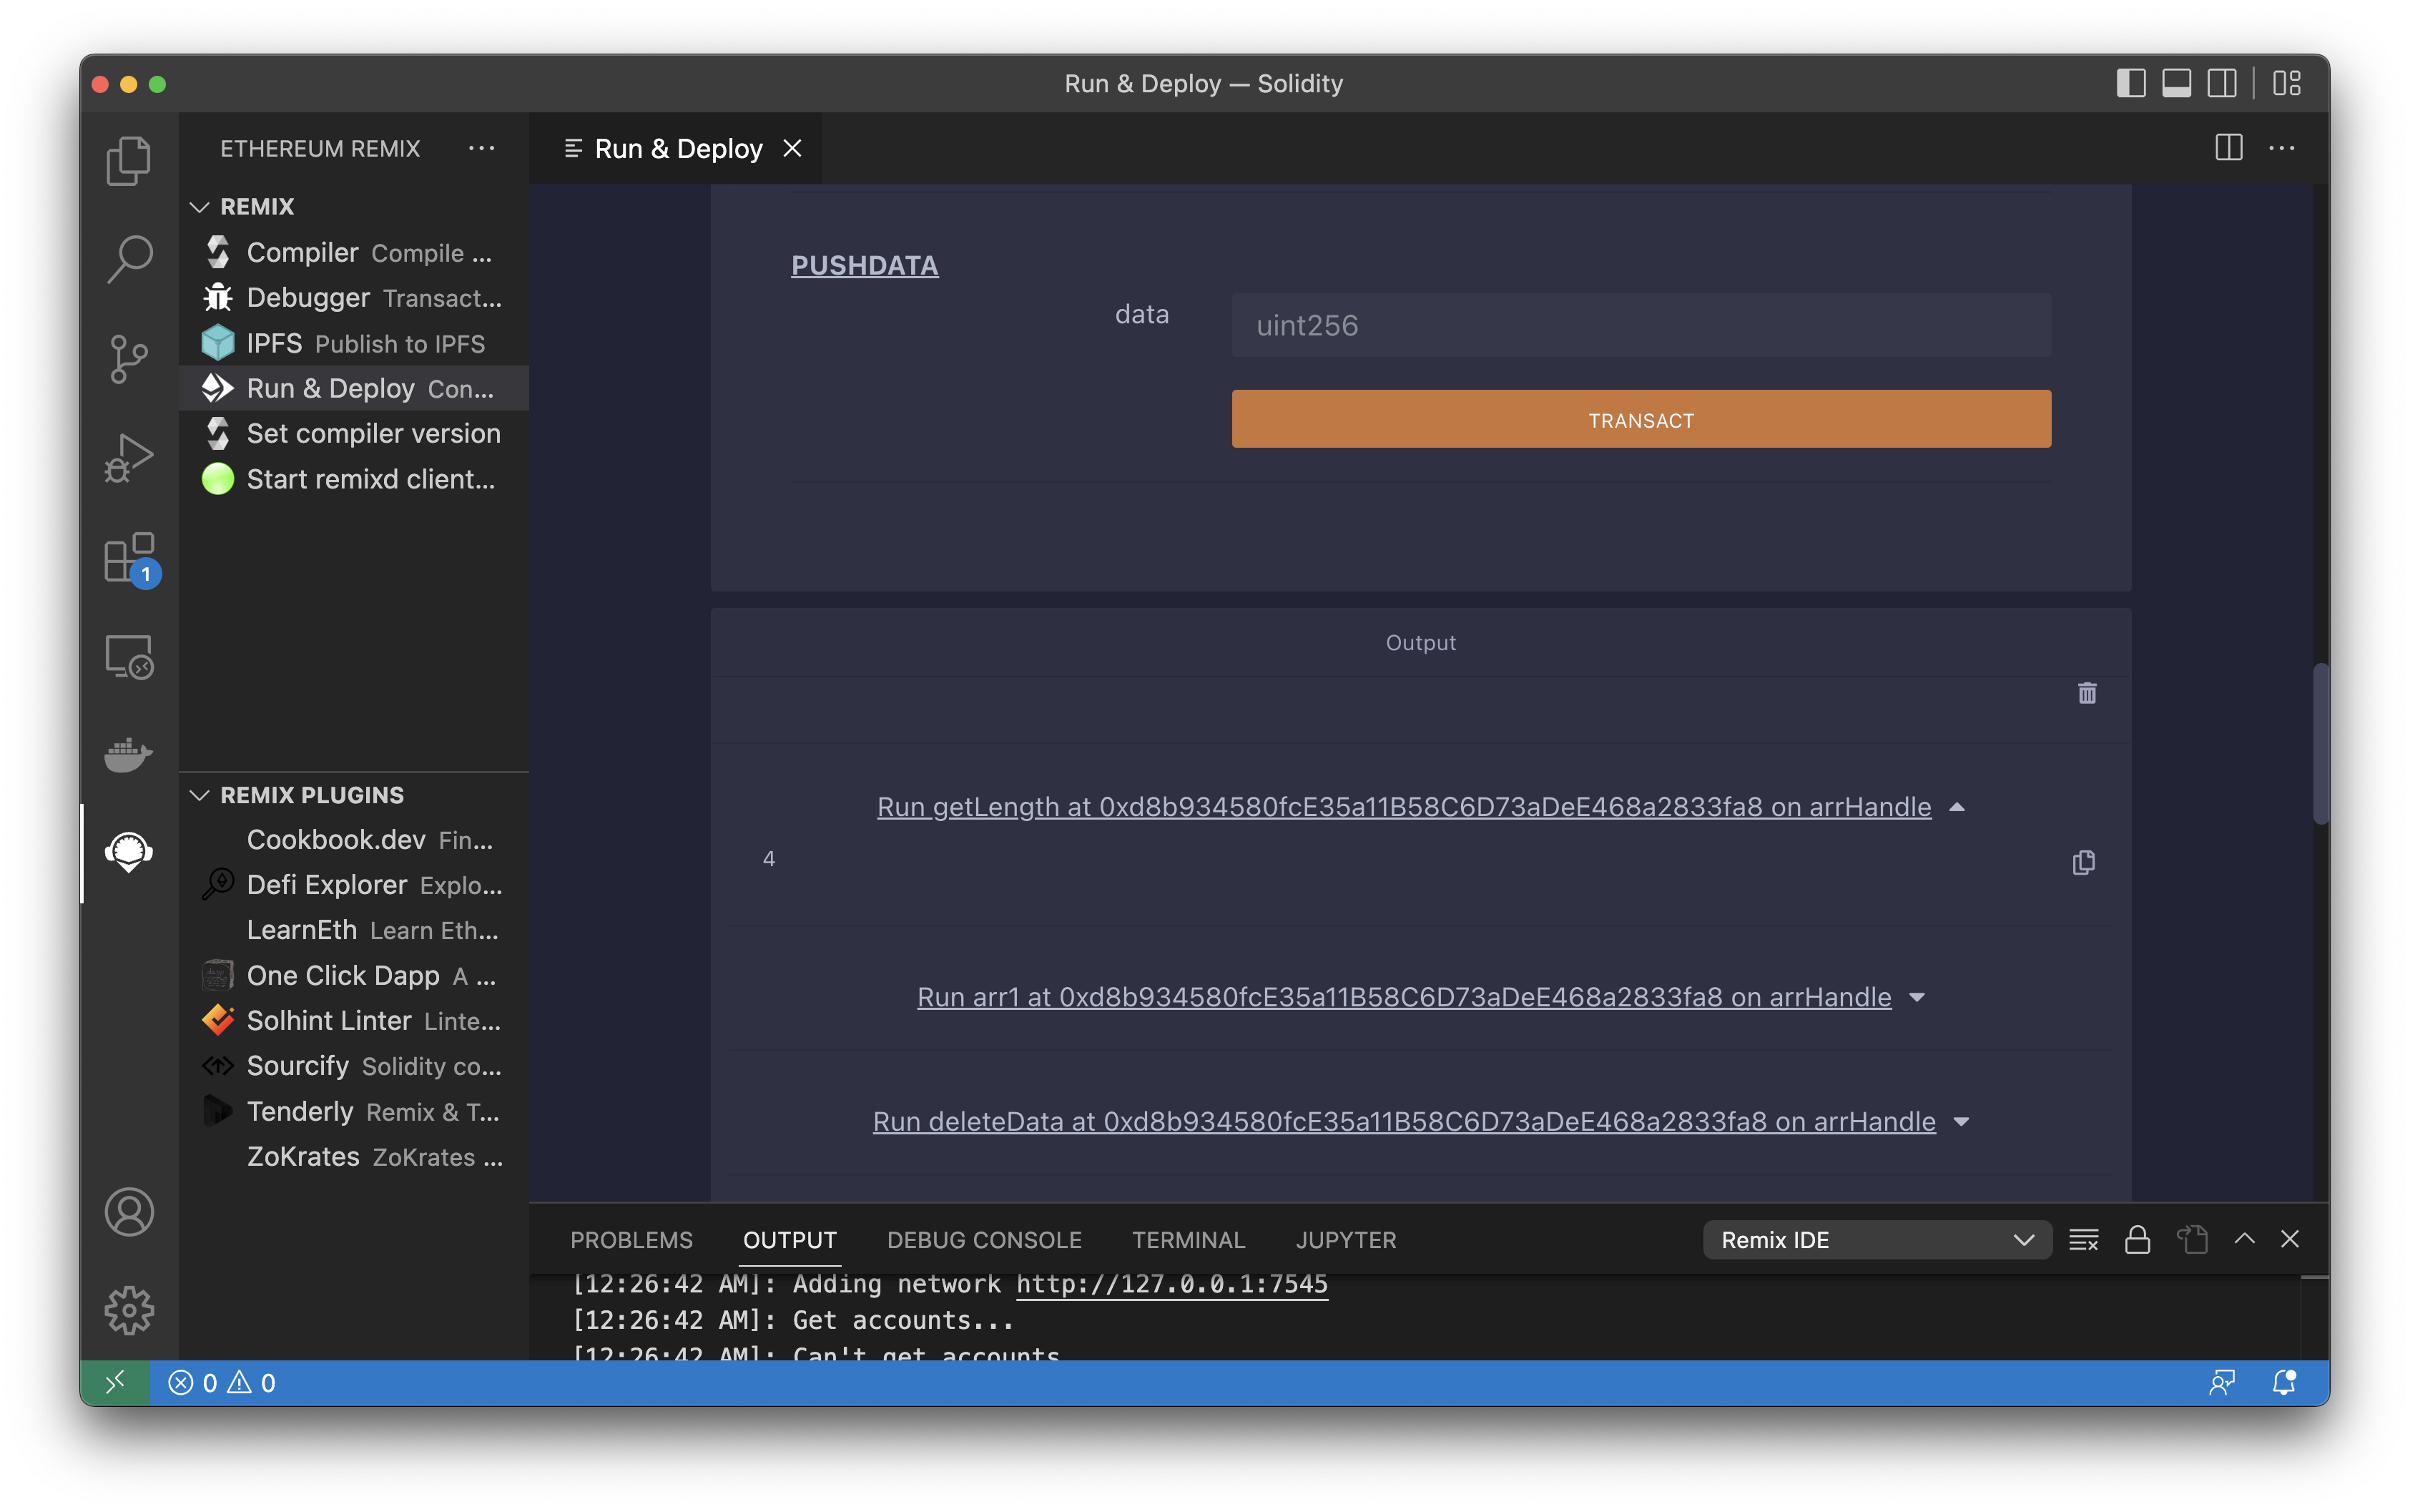Open the Remix IDE output channel dropdown
2410x1512 pixels.
click(1877, 1240)
